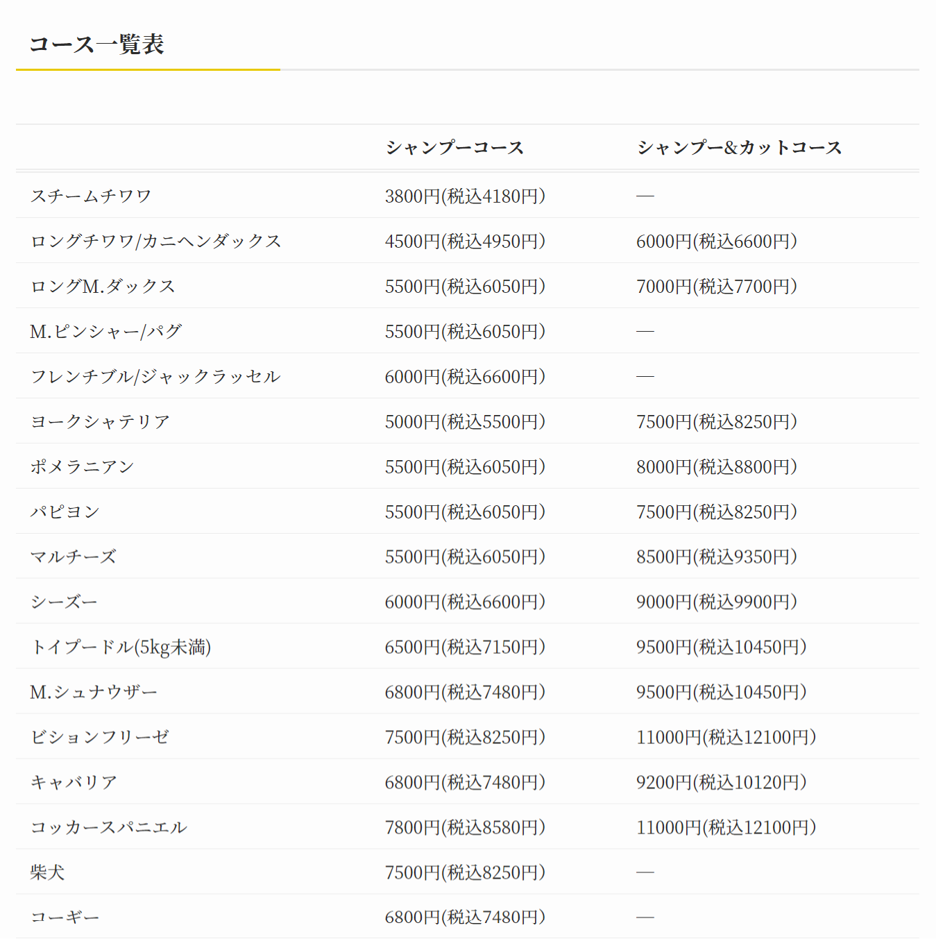Select パピヨン cut price 7500円(税込8250円)
Screen dimensions: 936x939
click(717, 512)
